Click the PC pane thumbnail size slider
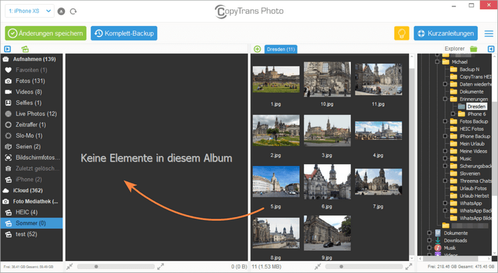The height and width of the screenshot is (273, 498). pyautogui.click(x=364, y=266)
